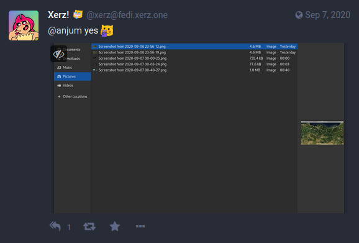
Task: Click the 00:00 modified time
Action: click(x=284, y=58)
